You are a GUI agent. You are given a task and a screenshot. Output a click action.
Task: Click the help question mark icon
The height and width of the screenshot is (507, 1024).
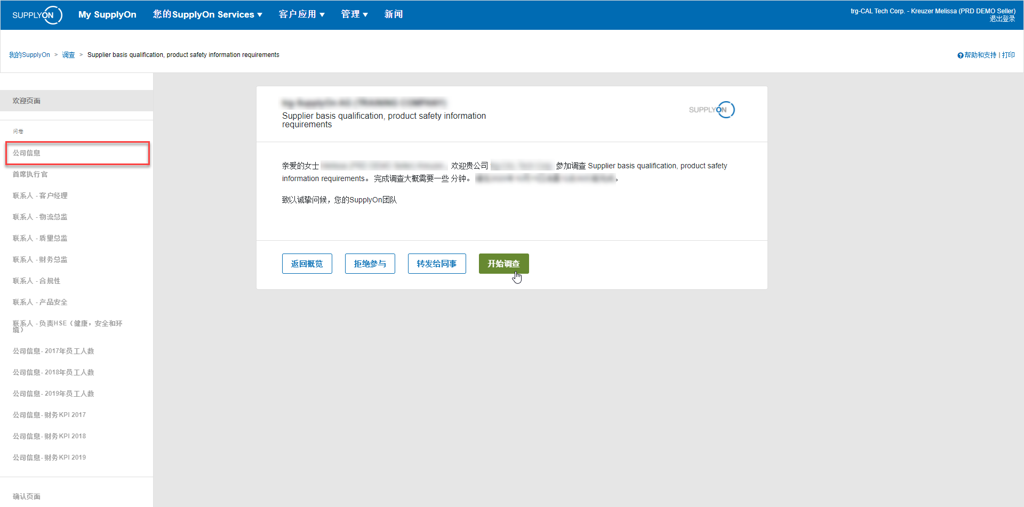pyautogui.click(x=960, y=55)
